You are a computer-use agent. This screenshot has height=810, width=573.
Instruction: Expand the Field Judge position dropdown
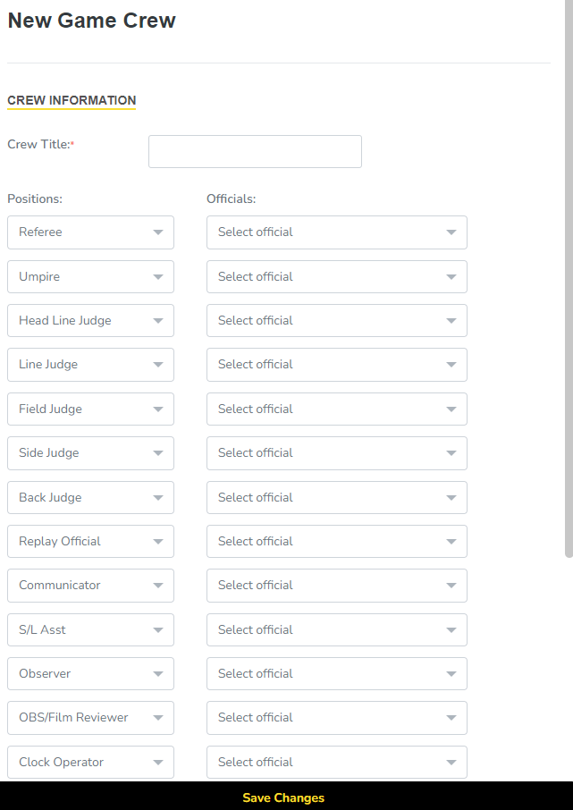click(x=90, y=409)
